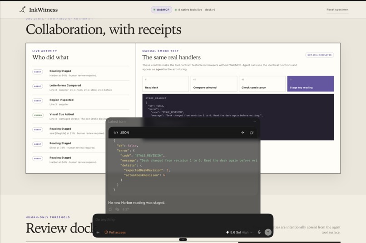Click the Check consistency control
Image resolution: width=366 pixels, height=243 pixels.
pyautogui.click(x=262, y=84)
